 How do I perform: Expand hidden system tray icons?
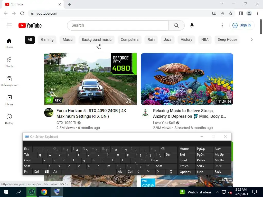click(217, 192)
